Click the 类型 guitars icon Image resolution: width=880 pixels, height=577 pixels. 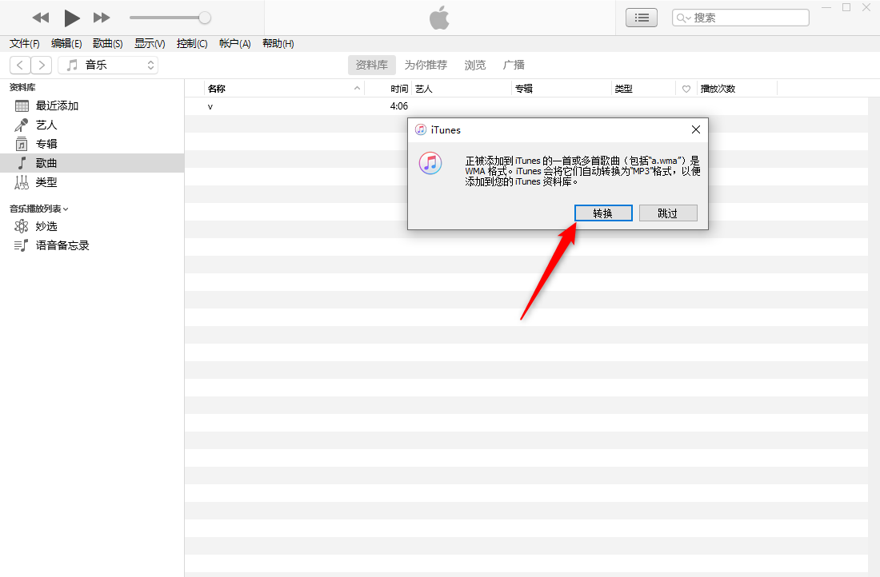click(22, 182)
